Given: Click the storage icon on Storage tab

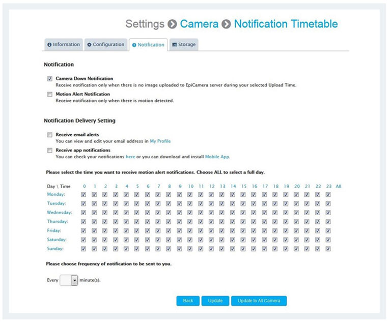Looking at the screenshot, I should point(175,45).
